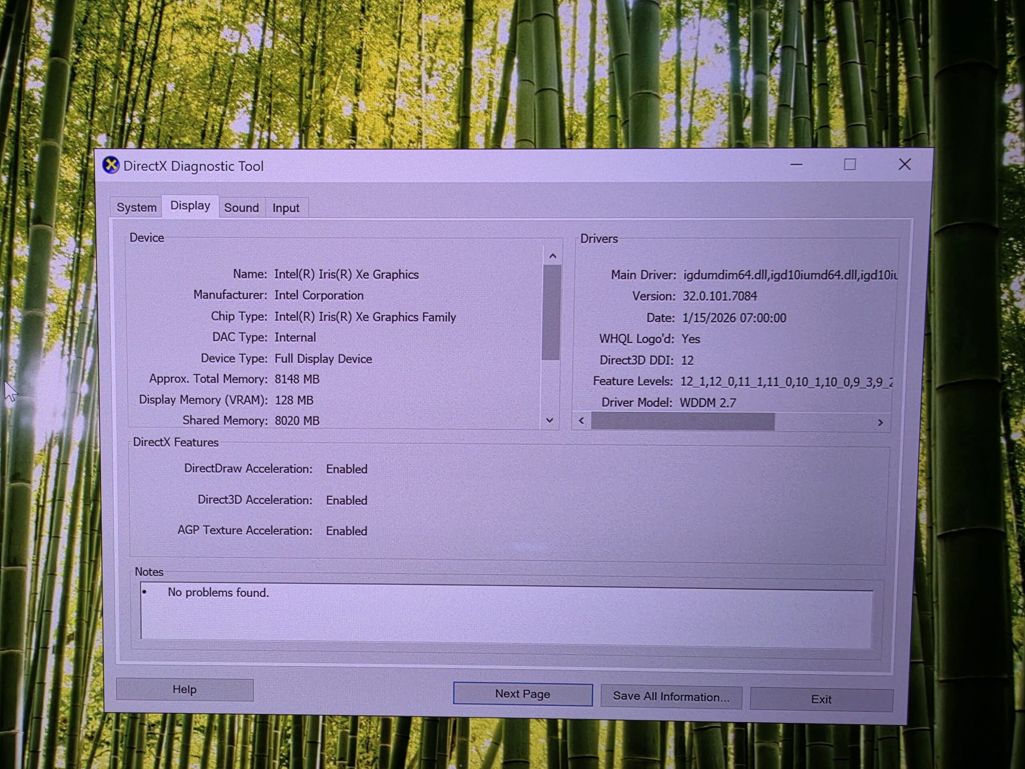The image size is (1025, 769).
Task: Go to the Input tab
Action: click(286, 208)
